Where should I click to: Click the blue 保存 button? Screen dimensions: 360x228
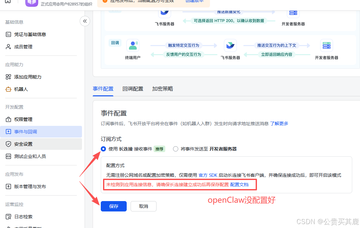click(114, 206)
